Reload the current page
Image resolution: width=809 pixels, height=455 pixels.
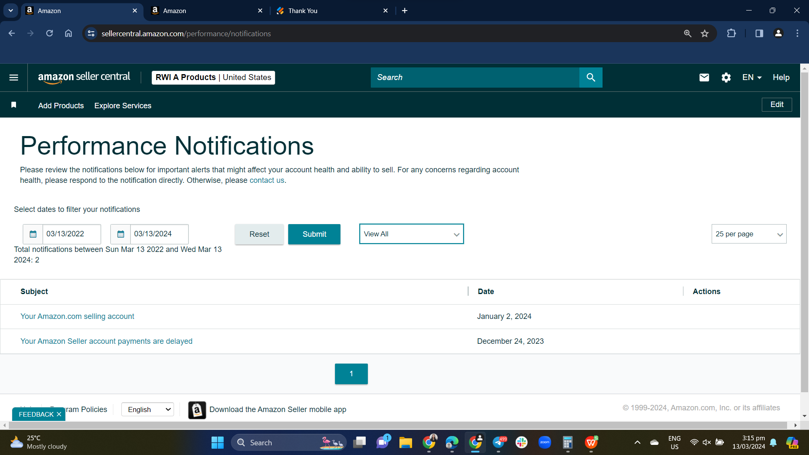[49, 33]
